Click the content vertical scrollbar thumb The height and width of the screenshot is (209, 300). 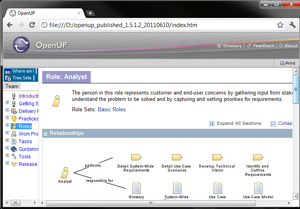tap(296, 89)
